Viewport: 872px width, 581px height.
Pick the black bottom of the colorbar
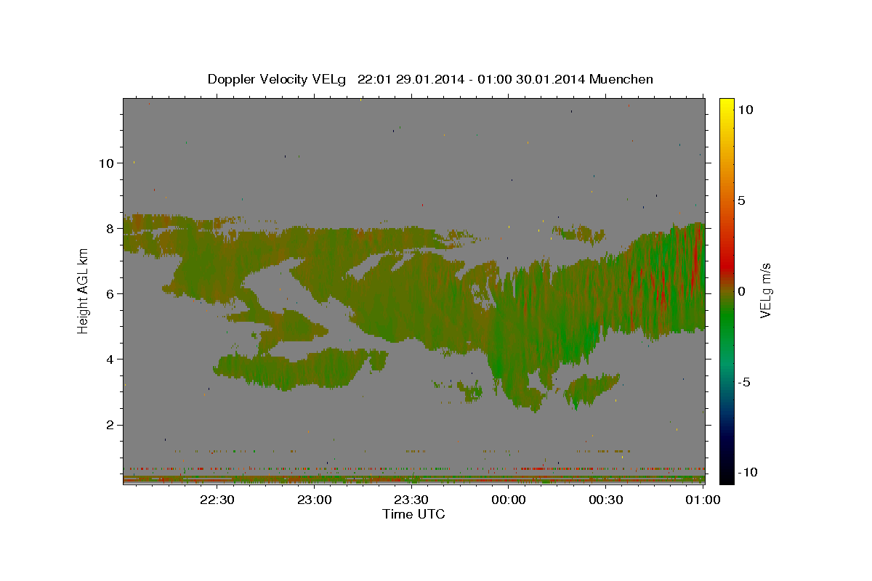pyautogui.click(x=727, y=476)
